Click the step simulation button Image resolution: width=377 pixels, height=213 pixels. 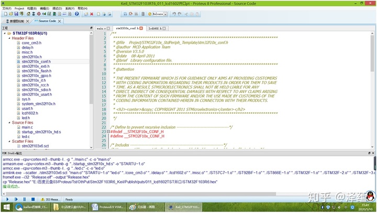16,199
